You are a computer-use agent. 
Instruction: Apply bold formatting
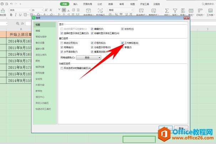click(x=11, y=15)
